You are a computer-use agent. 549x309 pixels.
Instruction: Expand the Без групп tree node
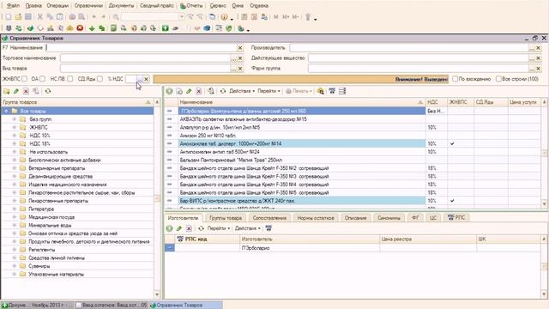point(15,119)
